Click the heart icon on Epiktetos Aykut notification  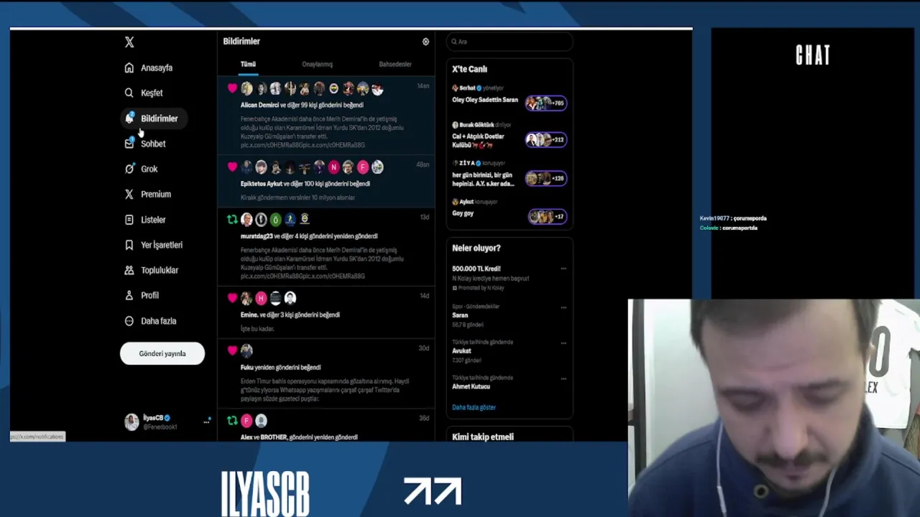232,167
